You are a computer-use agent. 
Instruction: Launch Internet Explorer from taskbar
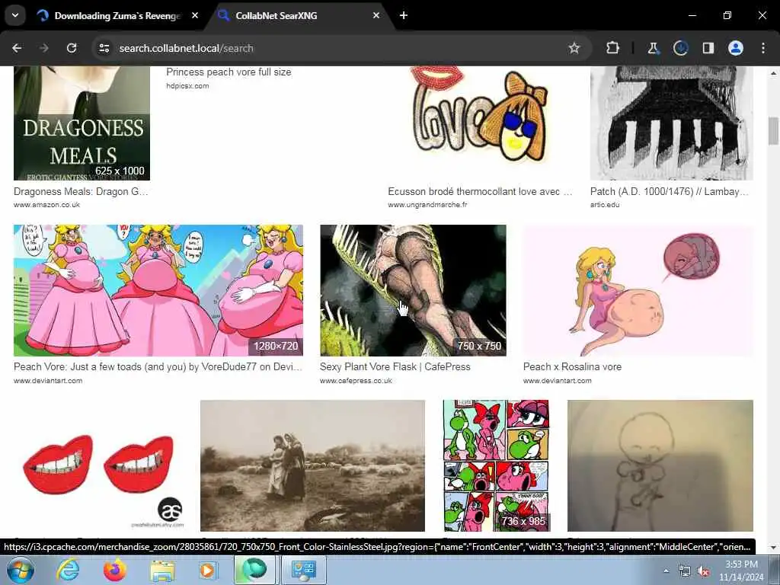[x=68, y=570]
